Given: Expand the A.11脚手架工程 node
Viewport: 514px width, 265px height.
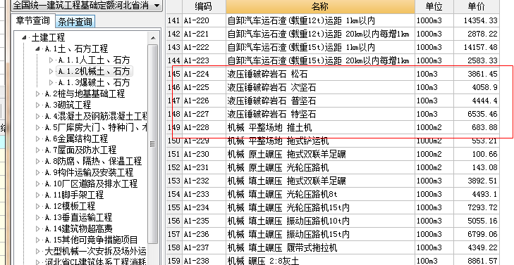Looking at the screenshot, I should (x=37, y=195).
